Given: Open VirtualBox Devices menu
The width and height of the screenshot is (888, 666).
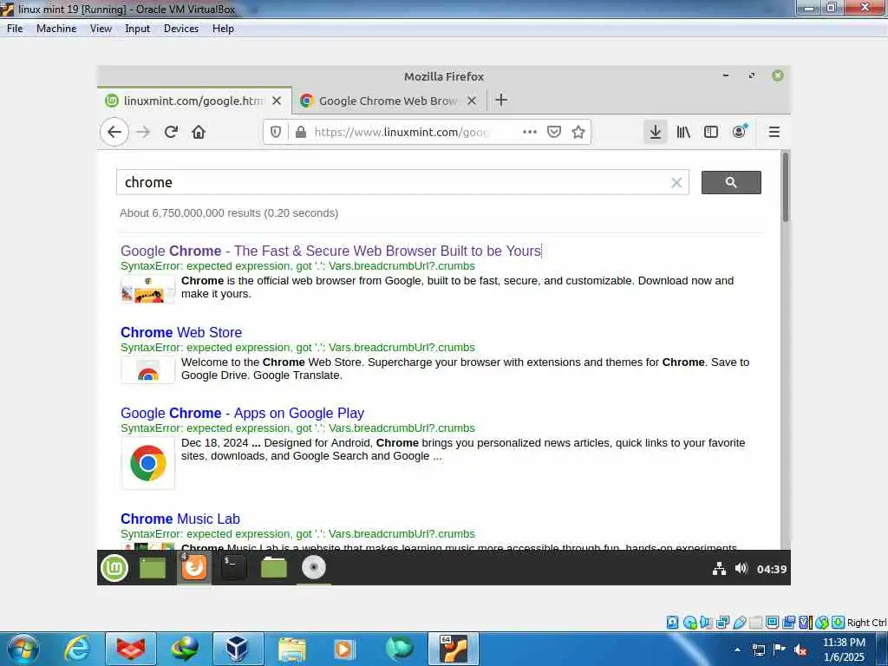Looking at the screenshot, I should (181, 29).
